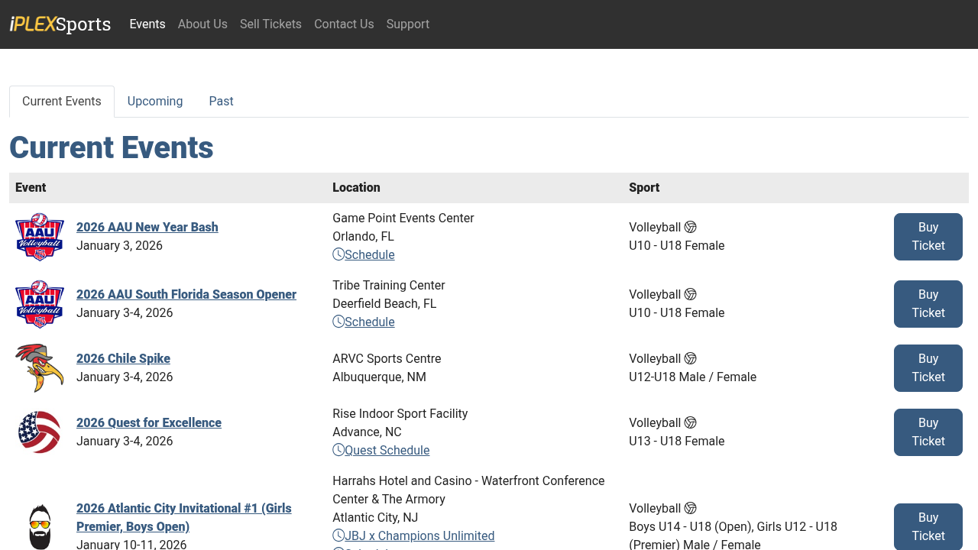Click the bearded Atlantic City Invitational logo
This screenshot has height=550, width=978.
(x=40, y=526)
